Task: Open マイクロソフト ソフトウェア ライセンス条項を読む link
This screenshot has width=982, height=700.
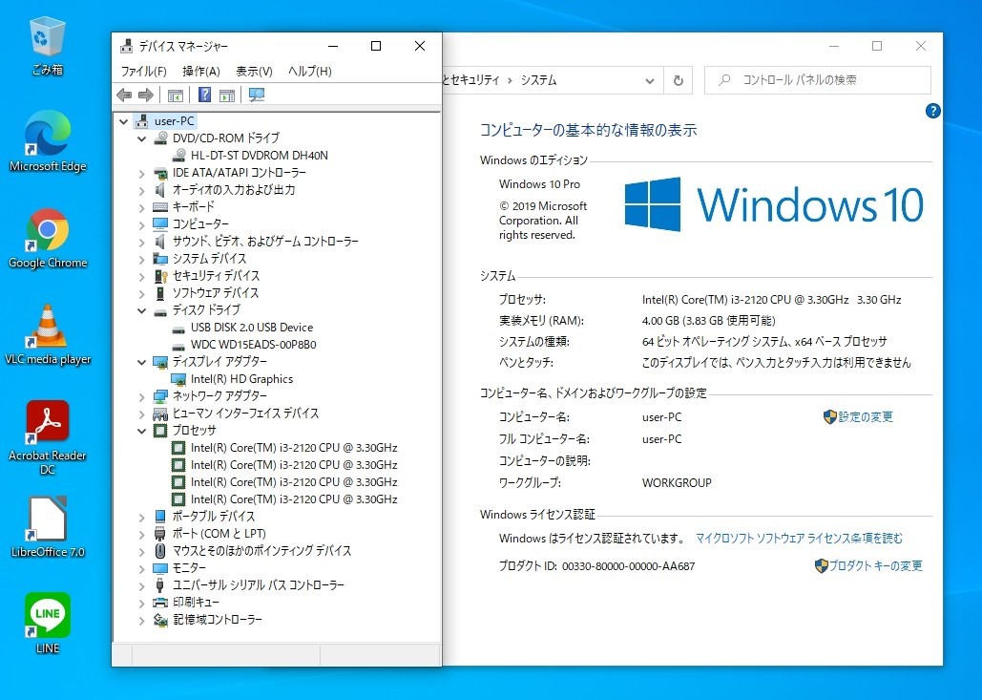Action: click(800, 539)
